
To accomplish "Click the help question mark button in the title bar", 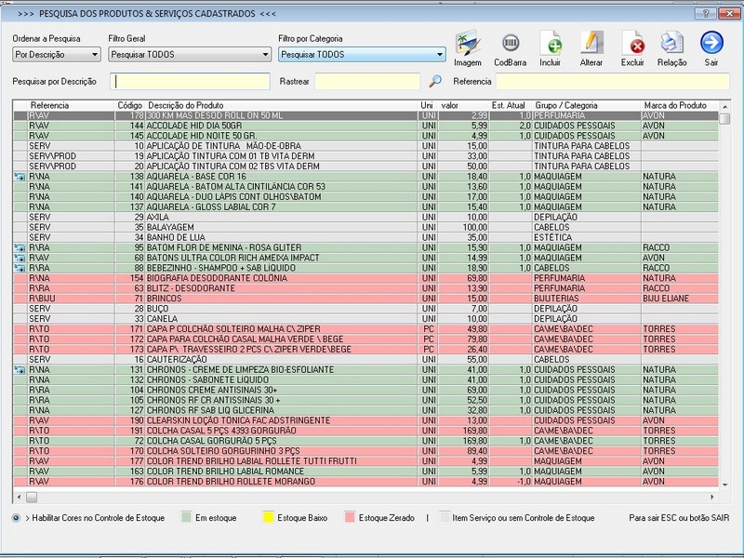I will [706, 13].
